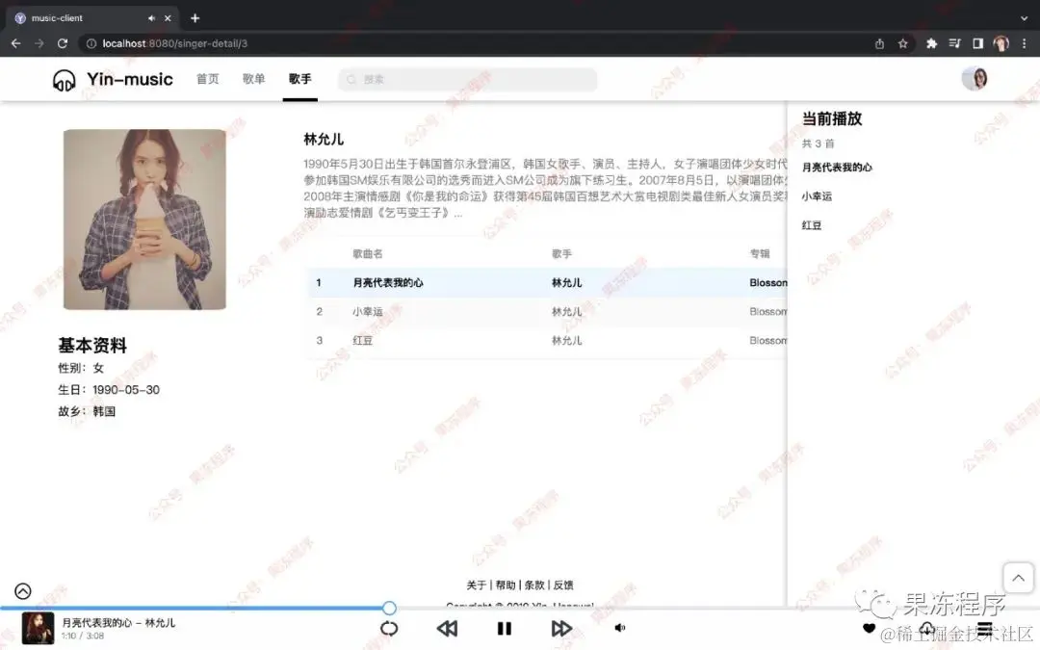
Task: Collapse the player with the circular chevron
Action: click(x=22, y=590)
